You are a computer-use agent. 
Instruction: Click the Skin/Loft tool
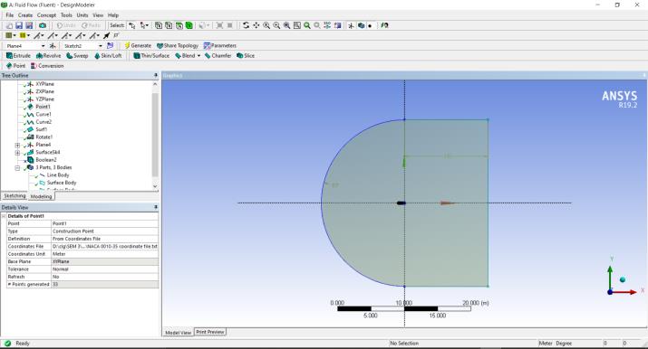pyautogui.click(x=108, y=56)
